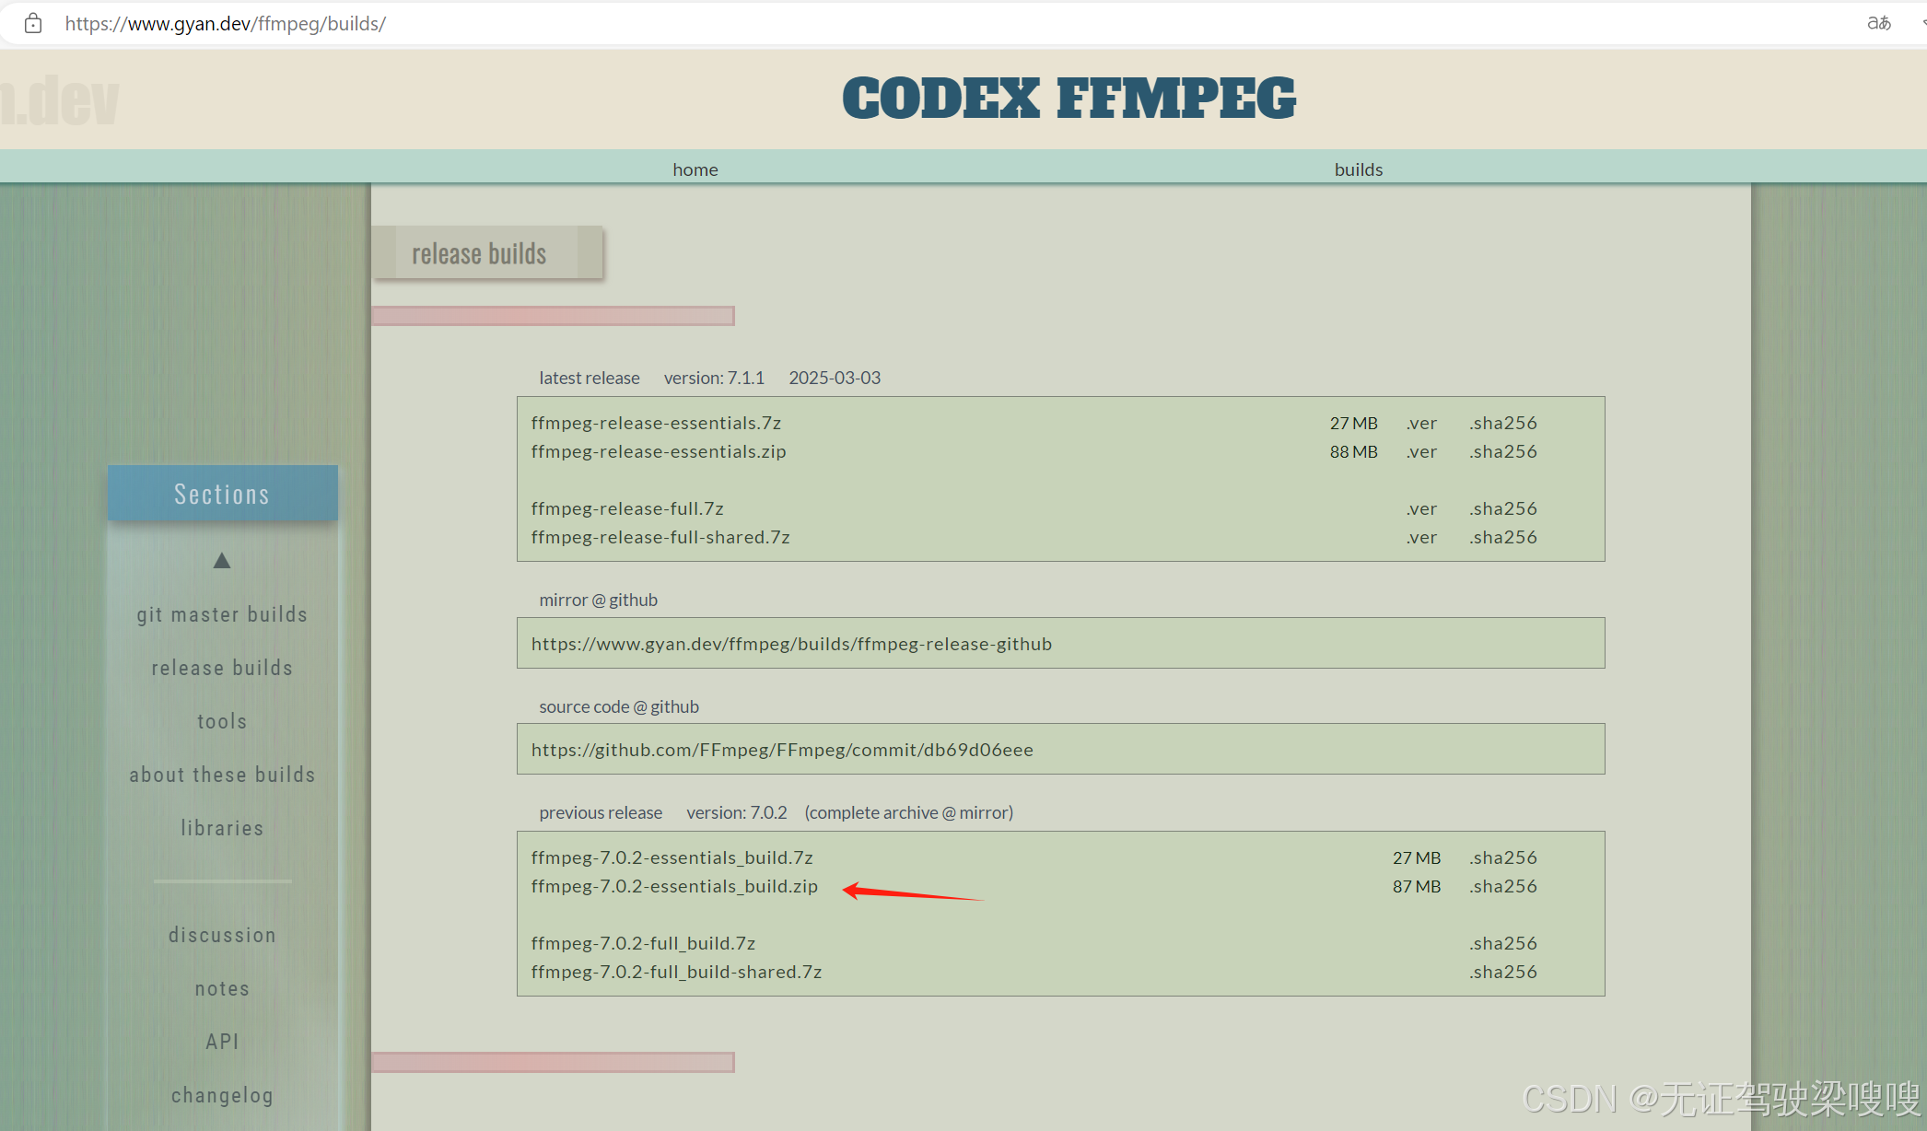Download ffmpeg-release-full.7z
Image resolution: width=1927 pixels, height=1131 pixels.
(x=627, y=508)
